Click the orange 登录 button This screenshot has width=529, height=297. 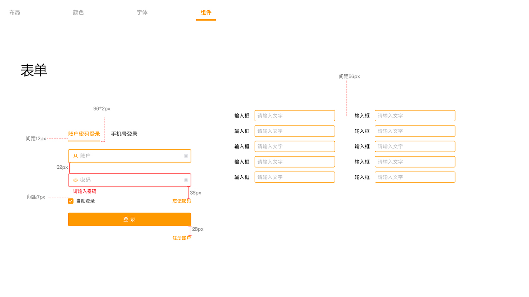click(129, 219)
